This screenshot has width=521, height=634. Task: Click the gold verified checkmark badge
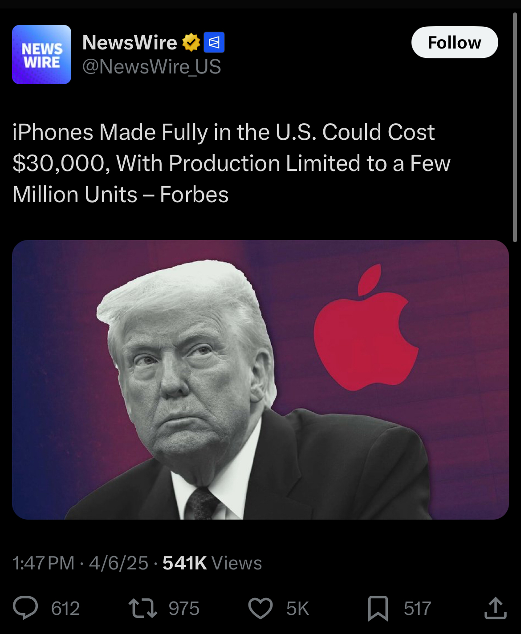191,42
